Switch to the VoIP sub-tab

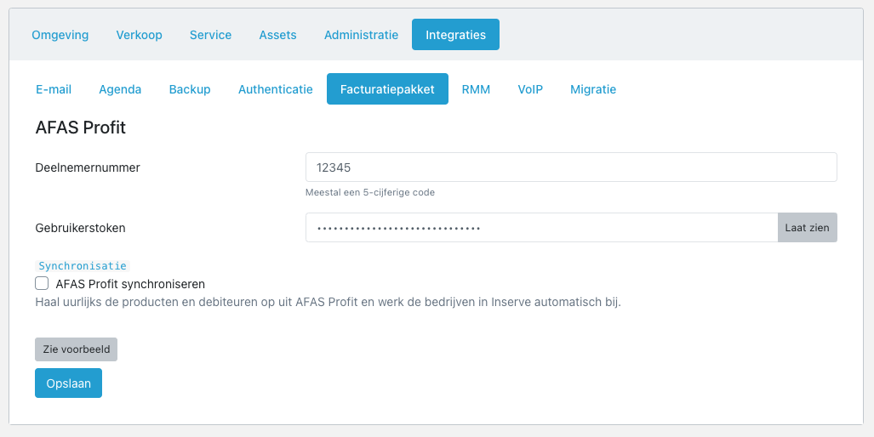coord(530,89)
